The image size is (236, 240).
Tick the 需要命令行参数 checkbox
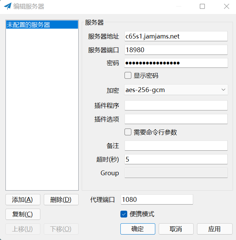point(128,132)
